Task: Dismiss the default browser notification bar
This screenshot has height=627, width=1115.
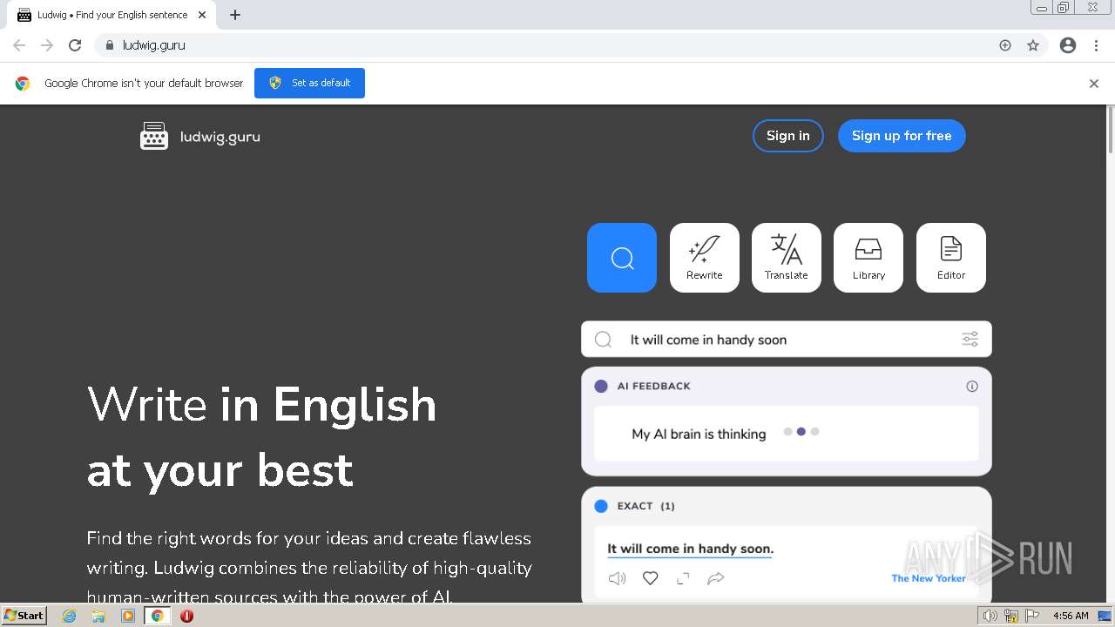Action: 1094,84
